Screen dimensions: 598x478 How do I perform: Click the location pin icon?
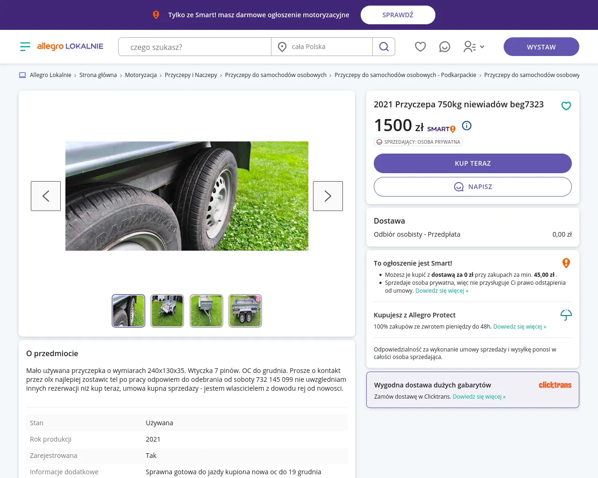point(282,47)
